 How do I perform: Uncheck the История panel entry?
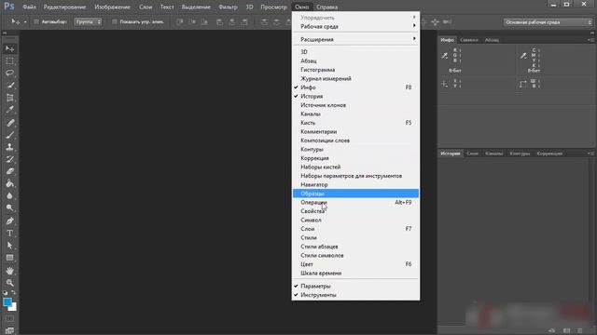pyautogui.click(x=355, y=96)
